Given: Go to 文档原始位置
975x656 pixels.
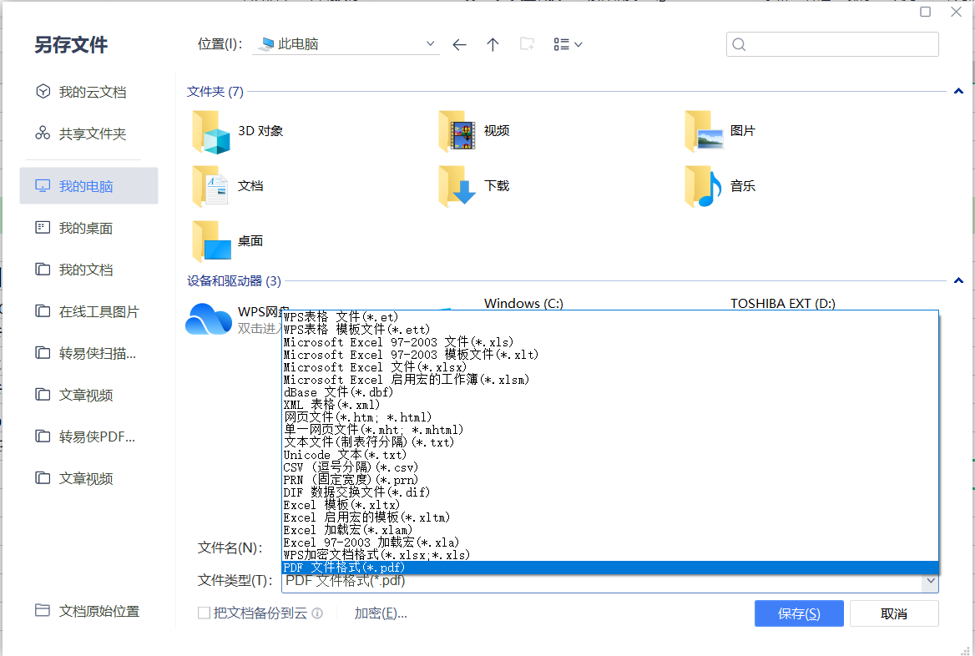Looking at the screenshot, I should click(89, 611).
